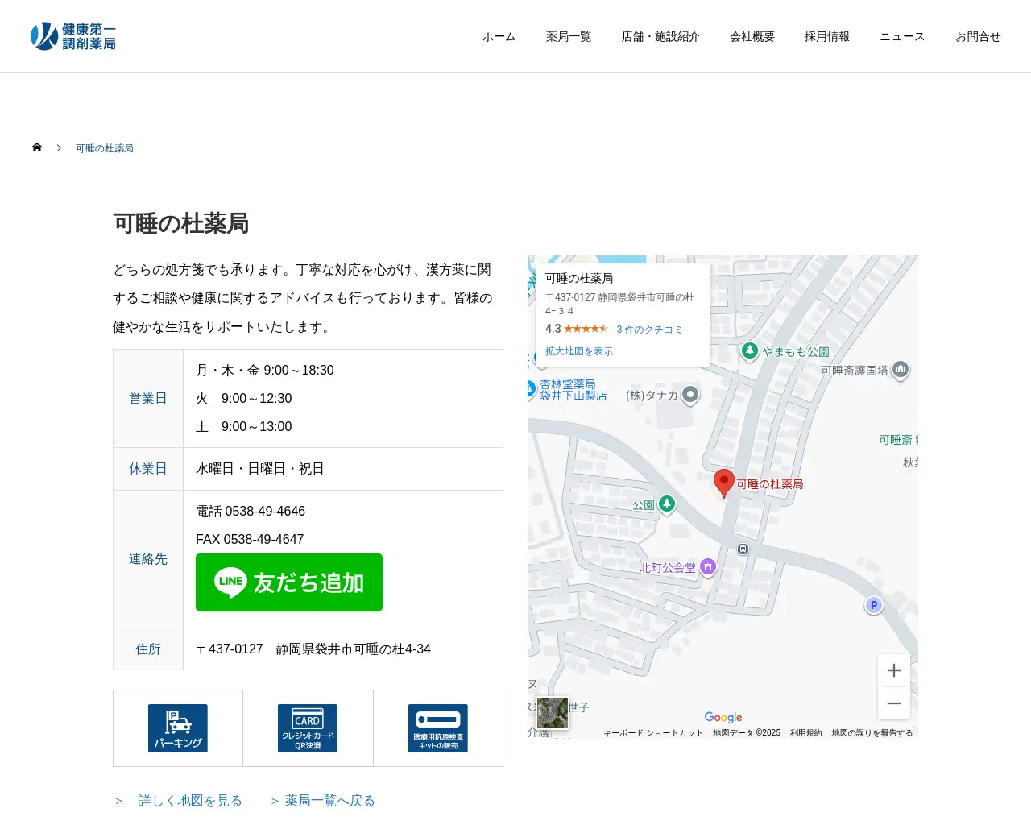Click the やまもも公園 tree marker icon

pos(750,351)
